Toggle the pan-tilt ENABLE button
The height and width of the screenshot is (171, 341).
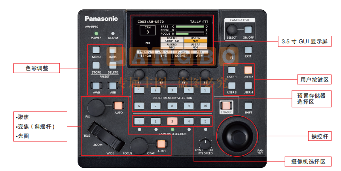tap(226, 106)
